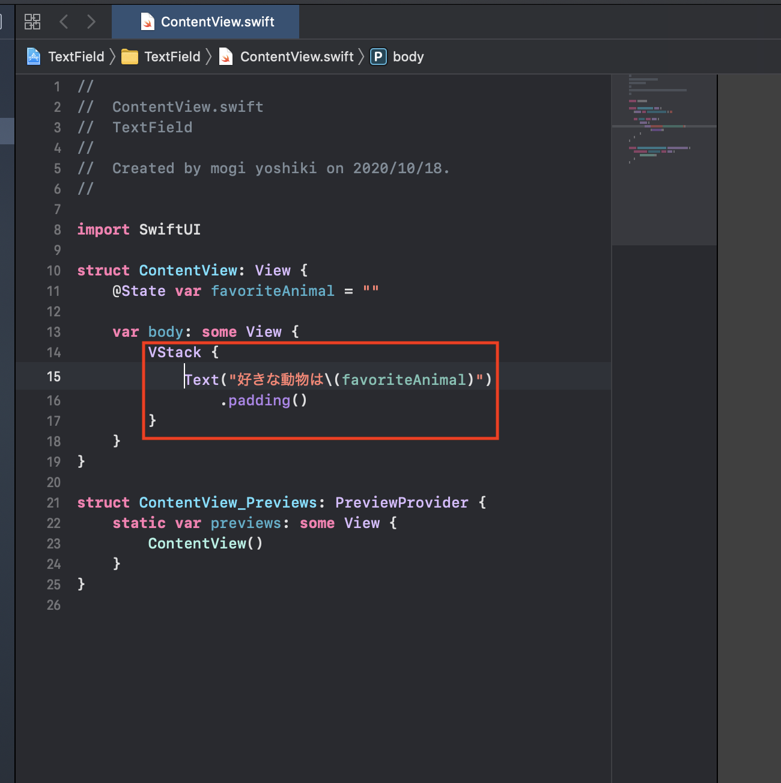The width and height of the screenshot is (781, 783).
Task: Click the 'import' keyword on line 8
Action: [x=103, y=230]
